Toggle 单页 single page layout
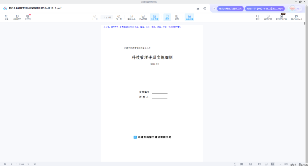308x166 pixels. pyautogui.click(x=167, y=17)
